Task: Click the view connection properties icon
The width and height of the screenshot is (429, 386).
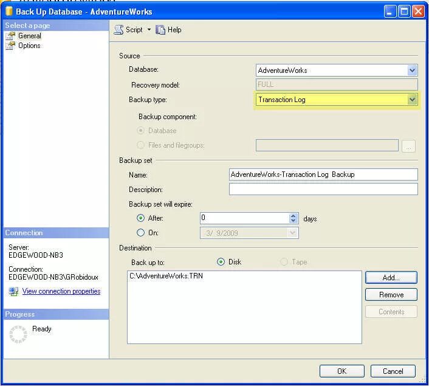Action: tap(13, 291)
